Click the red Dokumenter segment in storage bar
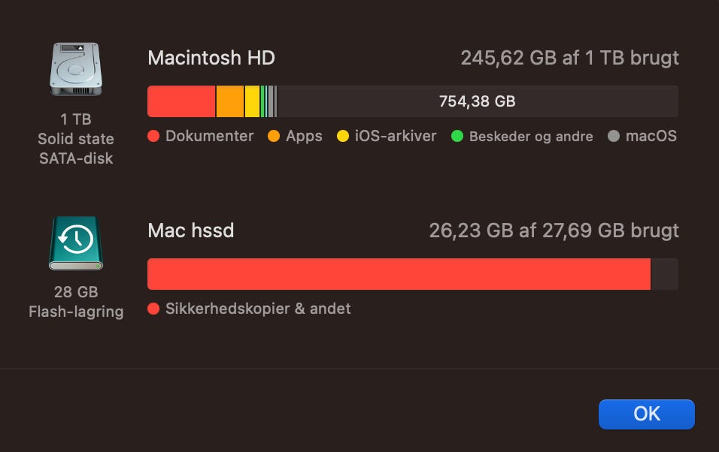This screenshot has height=452, width=719. (181, 101)
